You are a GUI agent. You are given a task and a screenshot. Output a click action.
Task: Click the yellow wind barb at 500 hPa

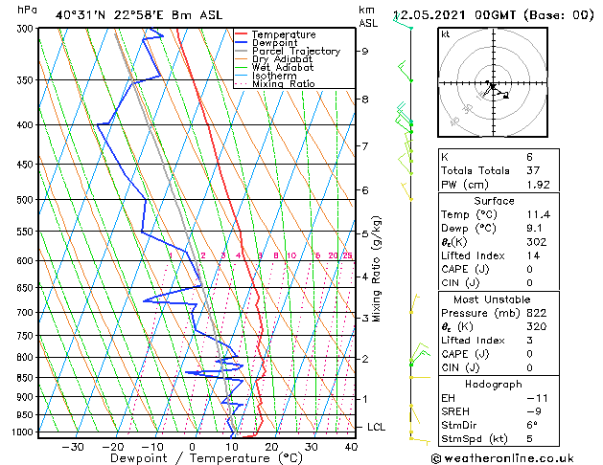click(406, 191)
